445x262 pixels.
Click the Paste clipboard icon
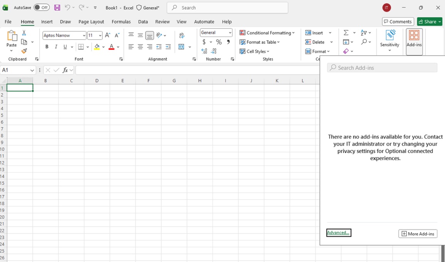click(x=12, y=36)
